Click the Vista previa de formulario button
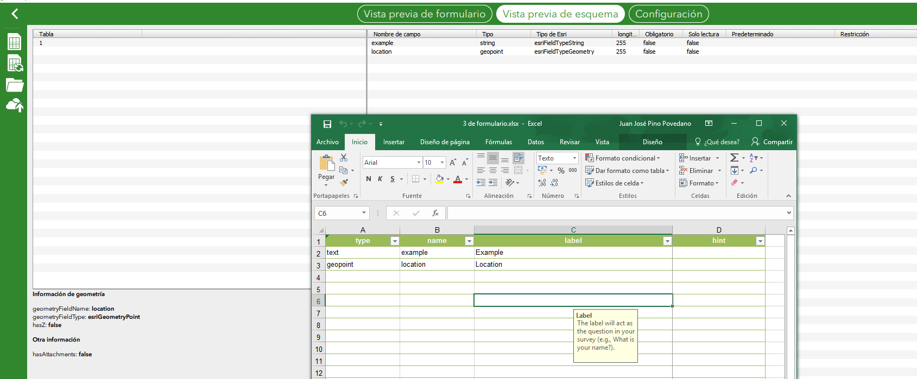 point(425,14)
